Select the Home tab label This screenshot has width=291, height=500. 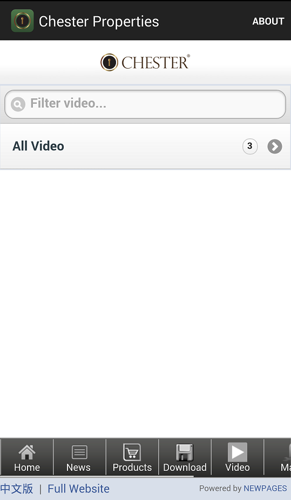click(27, 467)
